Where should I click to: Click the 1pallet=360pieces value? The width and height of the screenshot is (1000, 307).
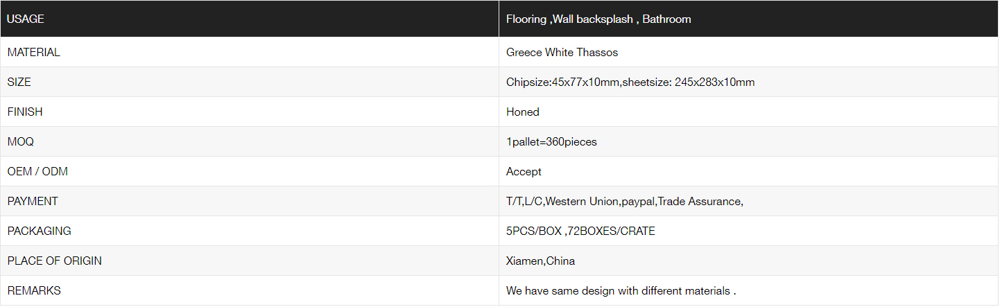[551, 142]
